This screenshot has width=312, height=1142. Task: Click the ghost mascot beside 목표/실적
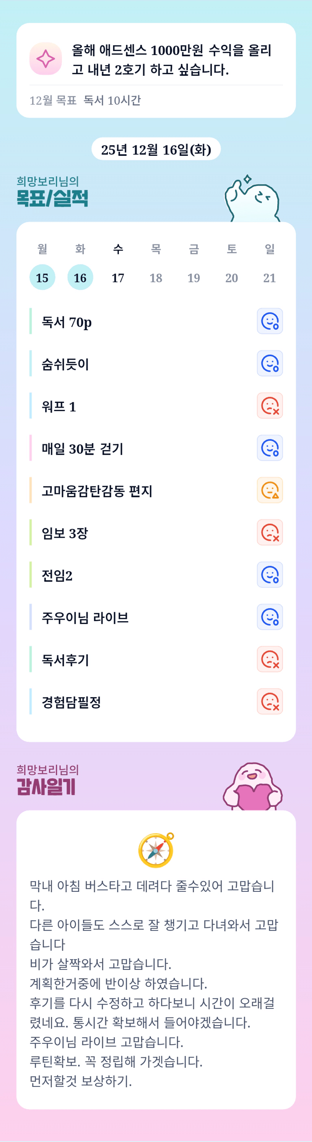[252, 199]
